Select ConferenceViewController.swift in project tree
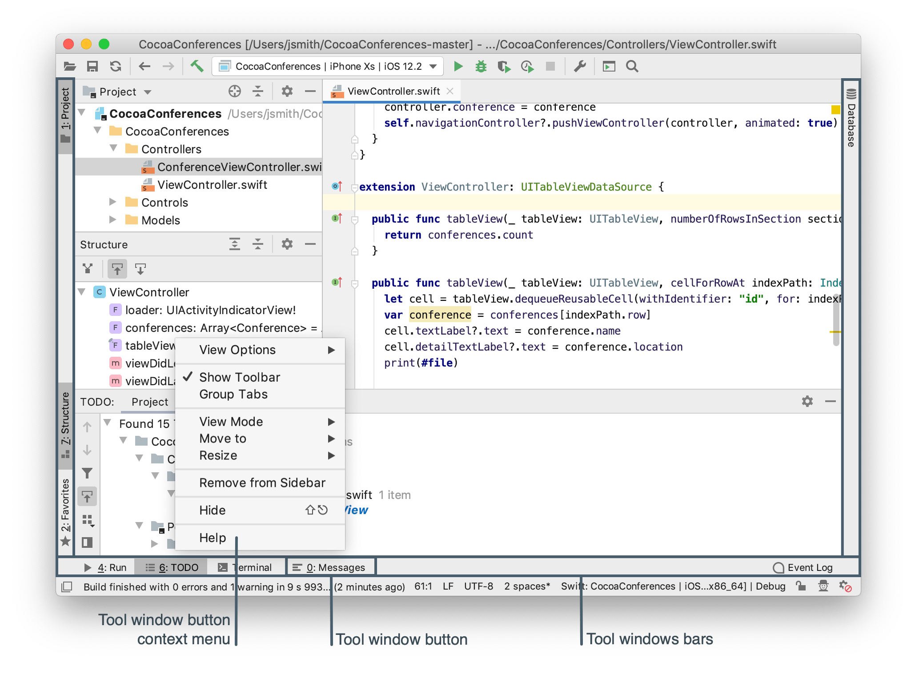911x674 pixels. pyautogui.click(x=199, y=167)
